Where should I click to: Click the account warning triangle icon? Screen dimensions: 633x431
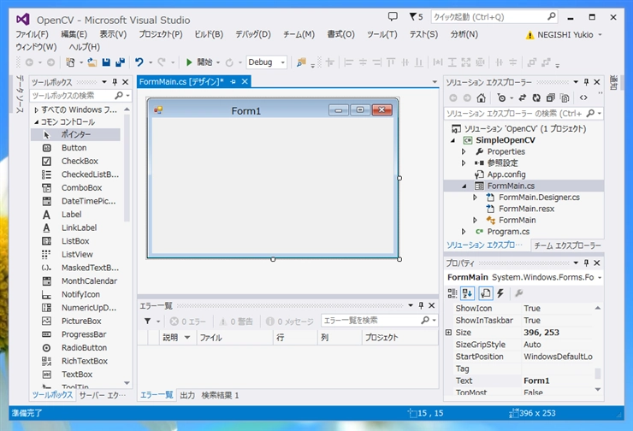pyautogui.click(x=529, y=35)
